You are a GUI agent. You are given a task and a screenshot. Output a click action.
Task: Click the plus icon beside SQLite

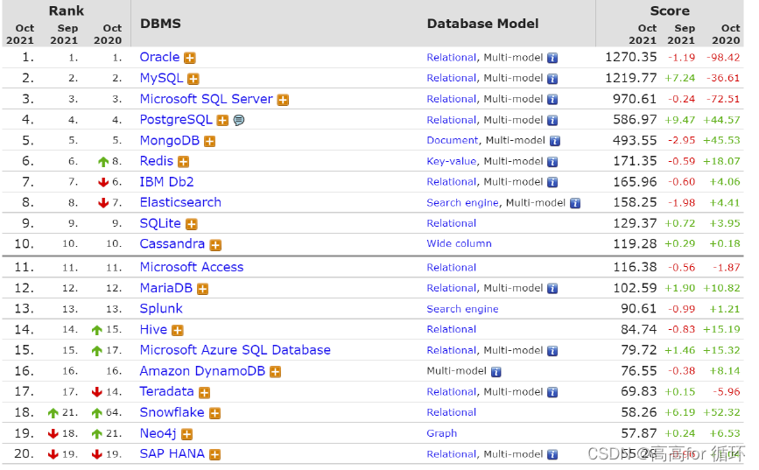pyautogui.click(x=192, y=224)
